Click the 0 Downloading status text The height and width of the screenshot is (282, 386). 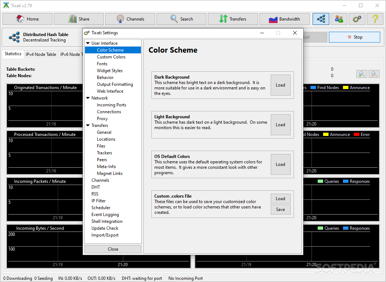[17, 278]
